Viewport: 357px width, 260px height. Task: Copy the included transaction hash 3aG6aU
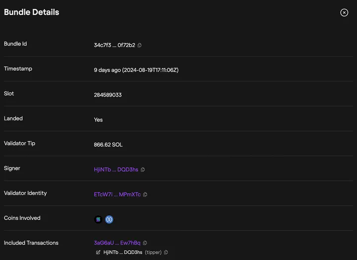coord(145,243)
